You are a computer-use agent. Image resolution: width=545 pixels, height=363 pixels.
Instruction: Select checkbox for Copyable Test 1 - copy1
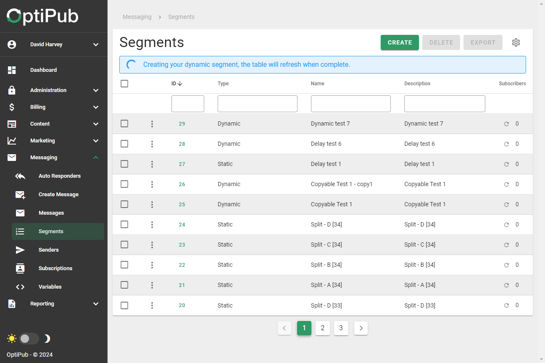click(124, 184)
